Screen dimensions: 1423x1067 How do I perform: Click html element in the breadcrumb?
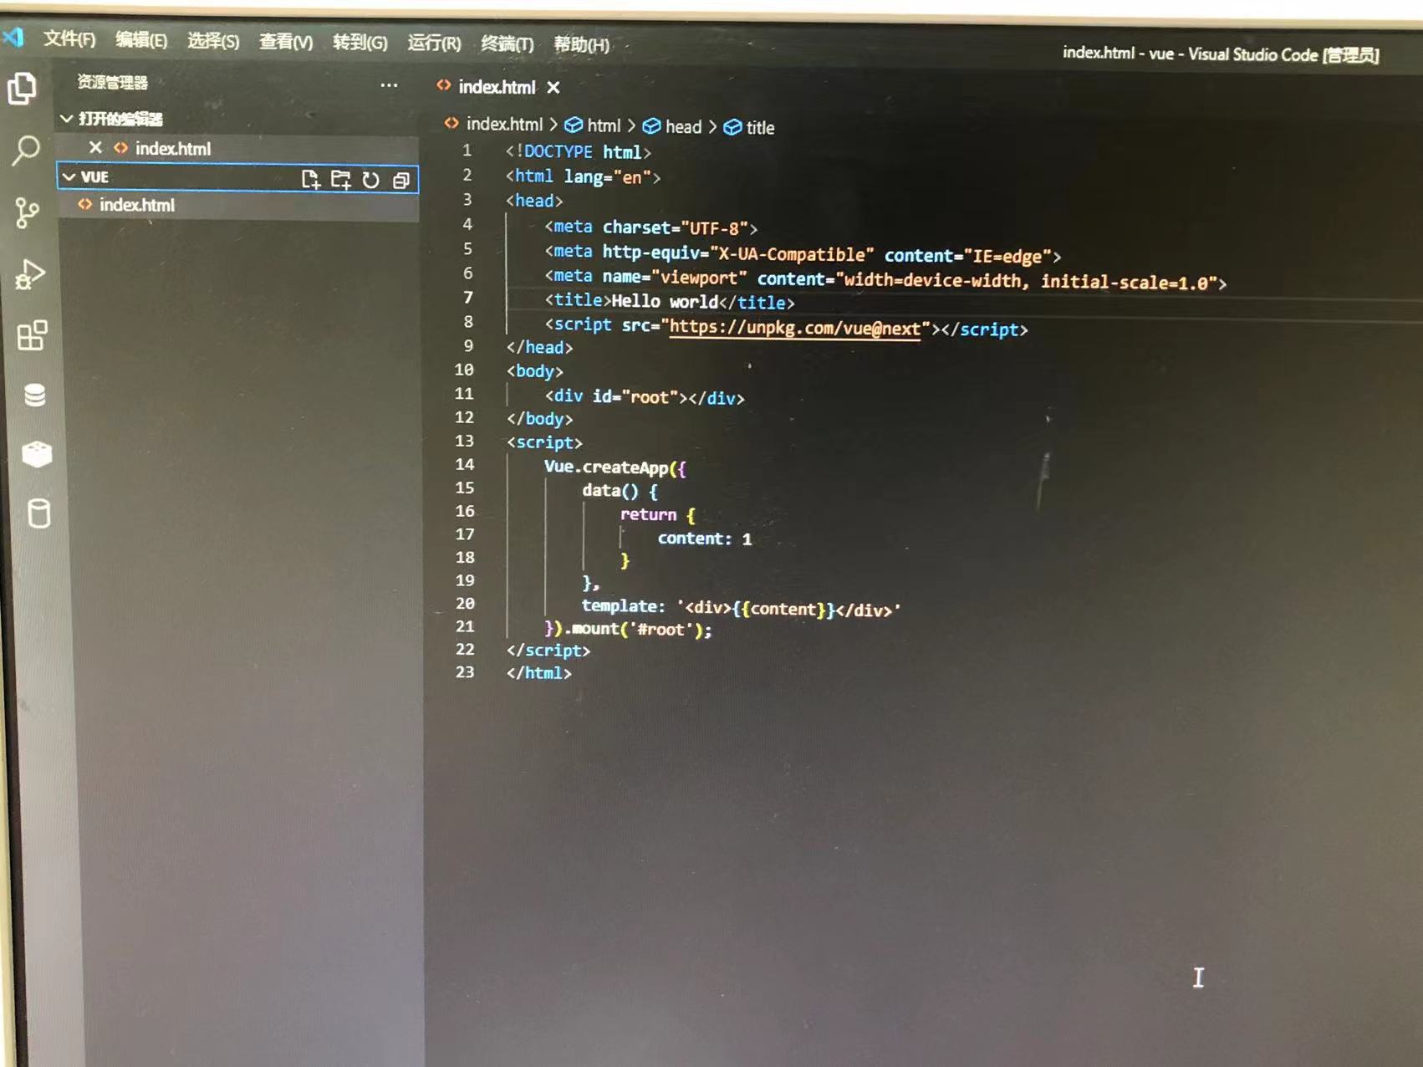click(604, 125)
